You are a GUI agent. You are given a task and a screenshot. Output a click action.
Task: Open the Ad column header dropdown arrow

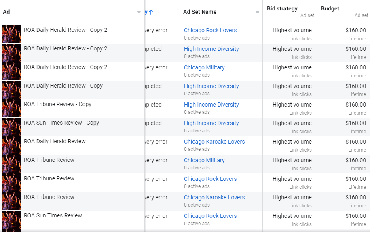coord(139,13)
